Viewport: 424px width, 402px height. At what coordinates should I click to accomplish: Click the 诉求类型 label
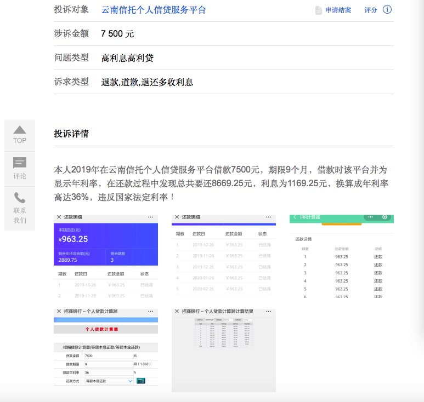point(71,82)
